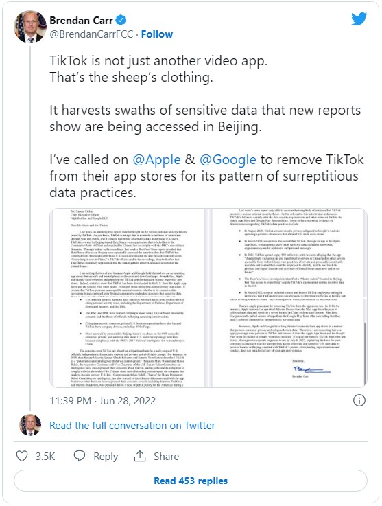Viewport: 382px width, 506px height.
Task: Open the left letter page image
Action: coord(128,297)
